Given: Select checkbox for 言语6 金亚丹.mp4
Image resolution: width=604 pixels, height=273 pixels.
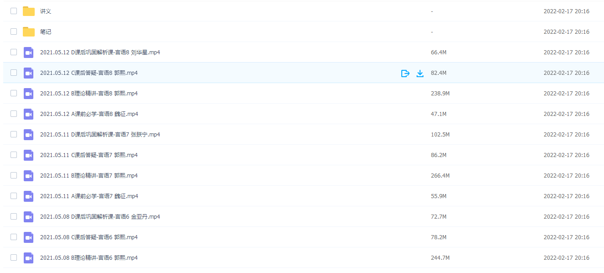Looking at the screenshot, I should coord(14,216).
